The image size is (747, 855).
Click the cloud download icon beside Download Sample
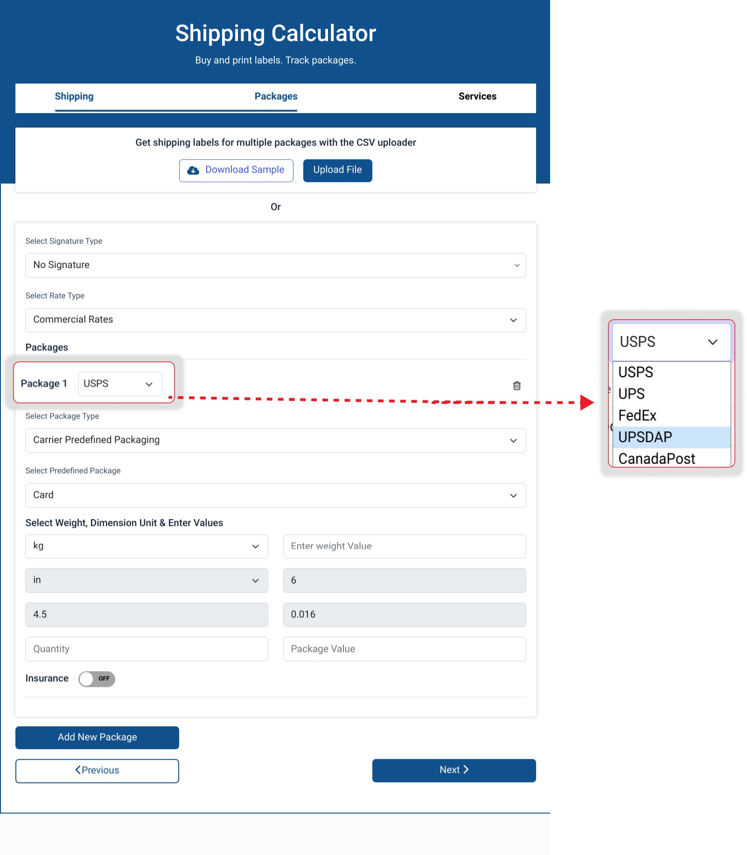click(x=193, y=170)
